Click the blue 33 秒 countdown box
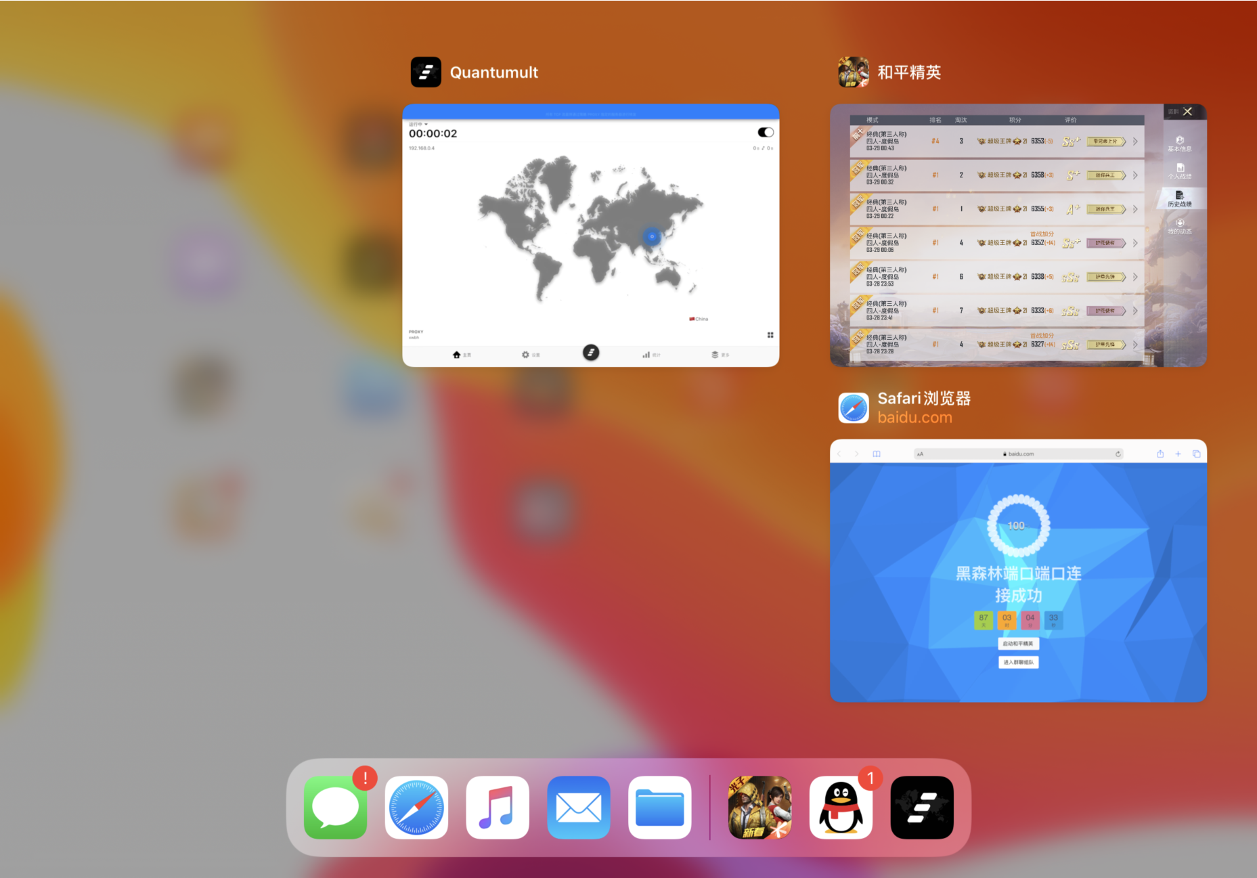 (1053, 620)
